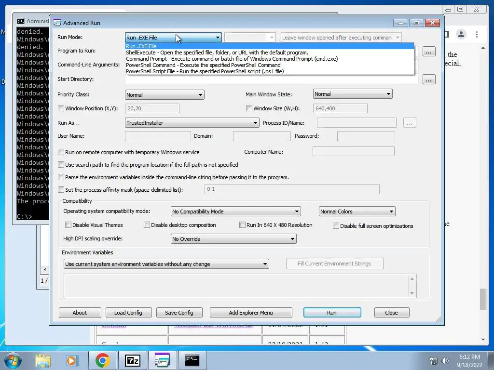Collapse the Run Mode dropdown arrow
This screenshot has width=494, height=370.
[218, 38]
